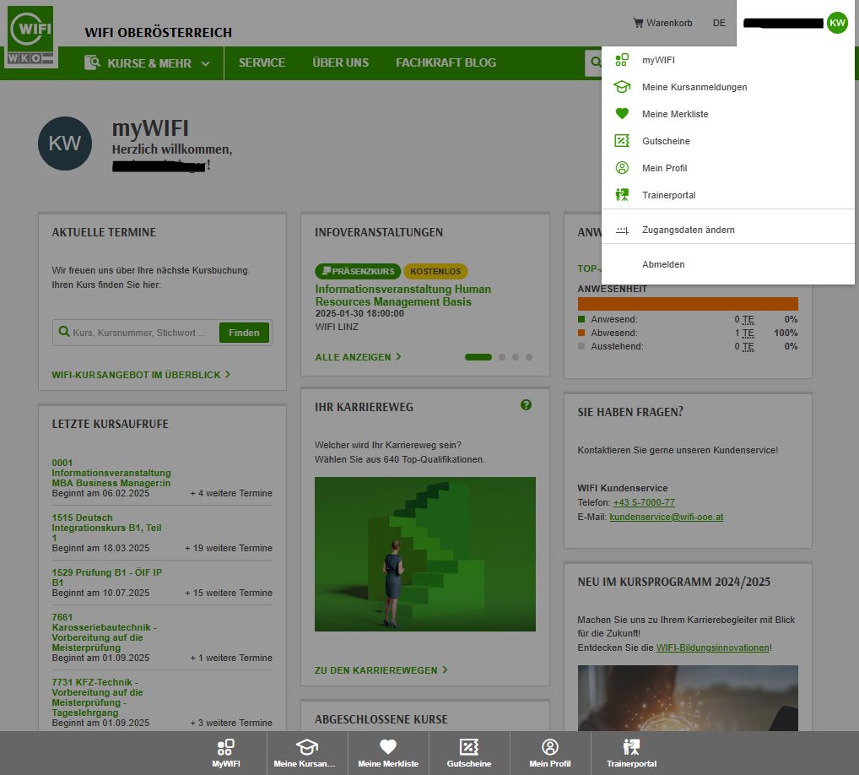Open WIFI-Kursangebot im Überblick link
Image resolution: width=859 pixels, height=775 pixels.
click(x=141, y=374)
